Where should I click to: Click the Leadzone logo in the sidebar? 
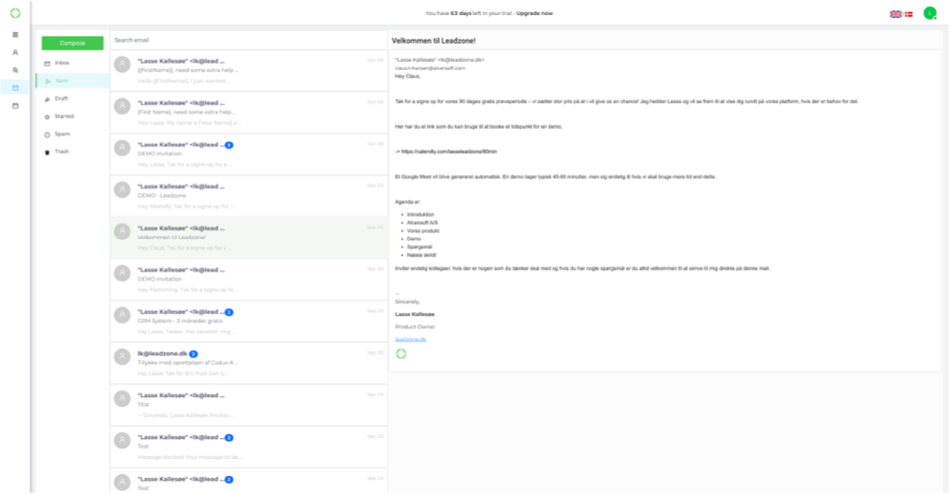pyautogui.click(x=15, y=13)
